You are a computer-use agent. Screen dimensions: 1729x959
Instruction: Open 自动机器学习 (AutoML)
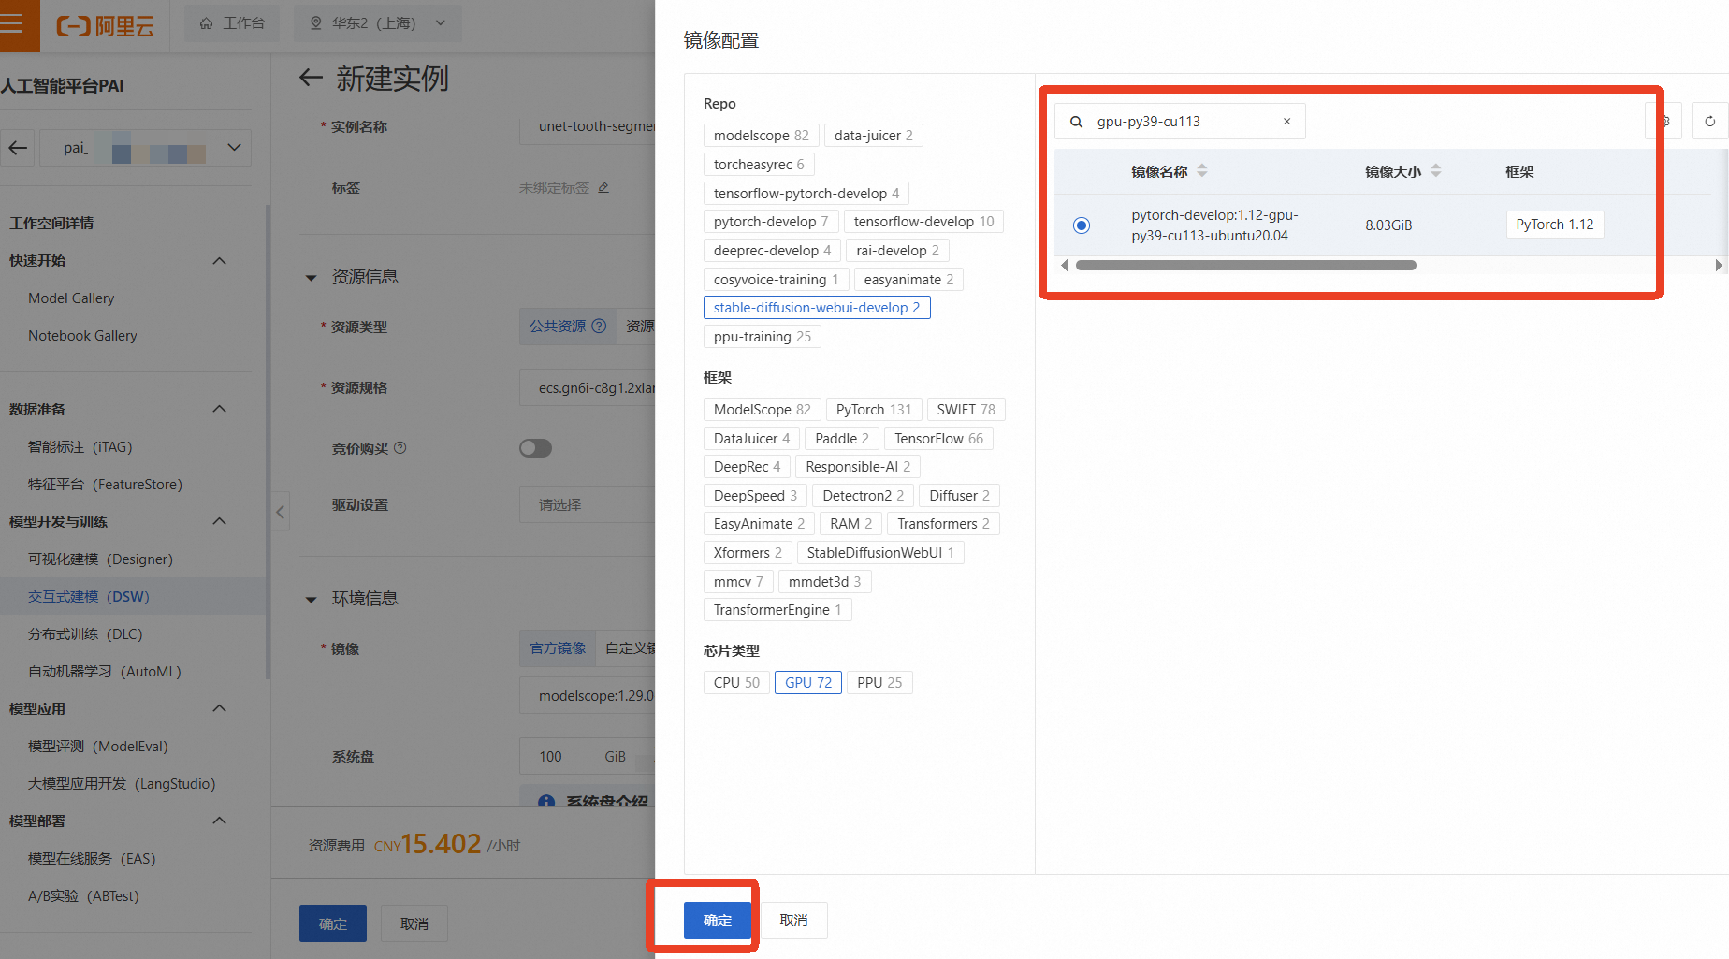coord(105,672)
